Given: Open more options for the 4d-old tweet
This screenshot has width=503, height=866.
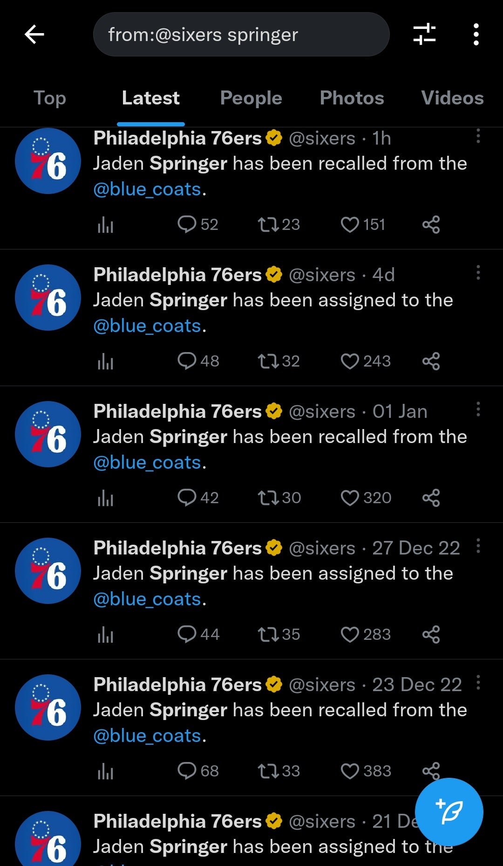Looking at the screenshot, I should click(478, 273).
